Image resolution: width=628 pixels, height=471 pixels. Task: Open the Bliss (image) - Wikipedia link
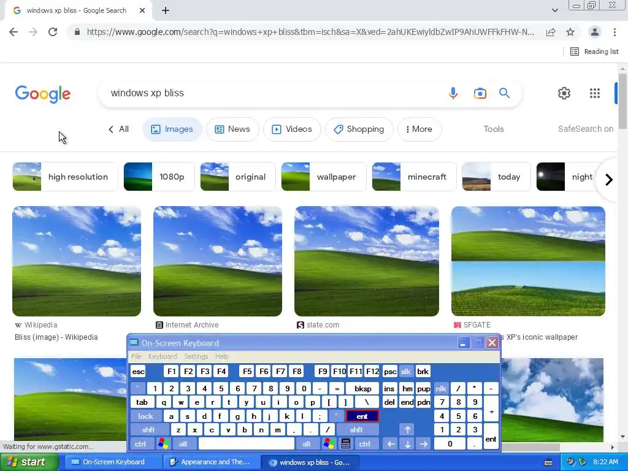(56, 337)
